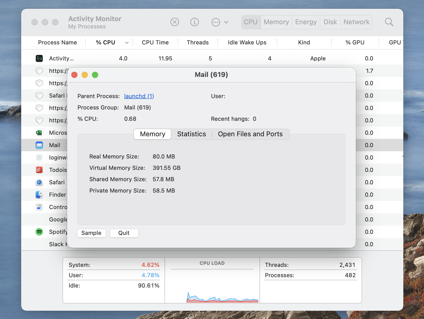Click Shared Memory Size value 57.8 MB
424x319 pixels.
(163, 179)
